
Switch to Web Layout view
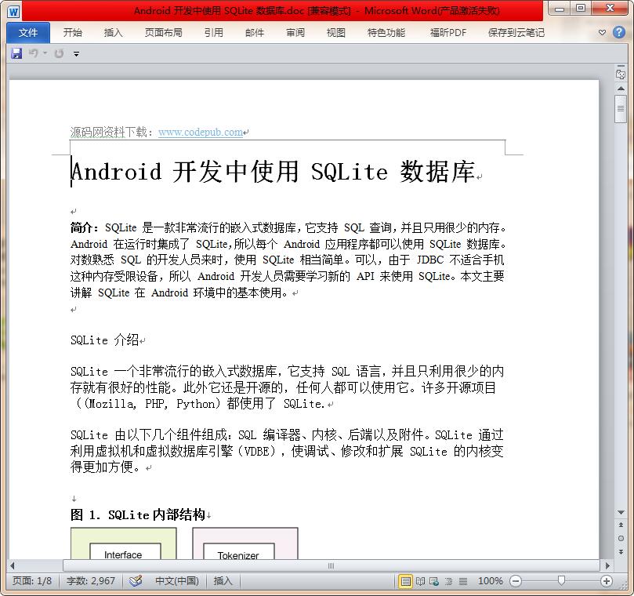(433, 581)
